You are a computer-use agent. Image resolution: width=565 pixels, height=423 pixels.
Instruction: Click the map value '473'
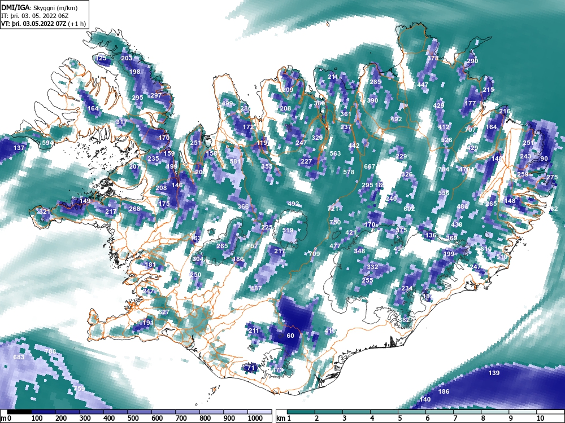tap(278, 370)
